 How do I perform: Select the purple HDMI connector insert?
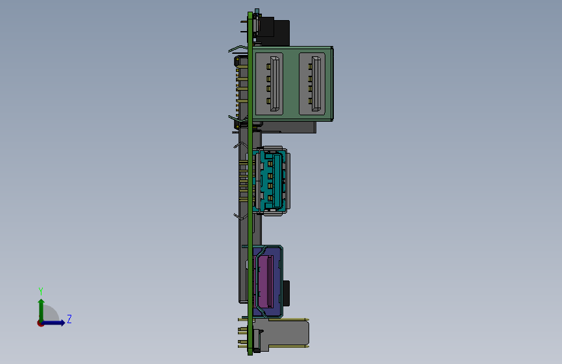coord(264,281)
